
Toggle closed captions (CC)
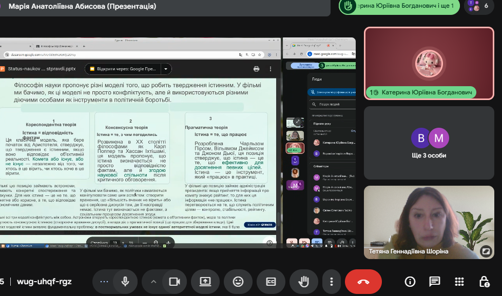[x=271, y=281]
